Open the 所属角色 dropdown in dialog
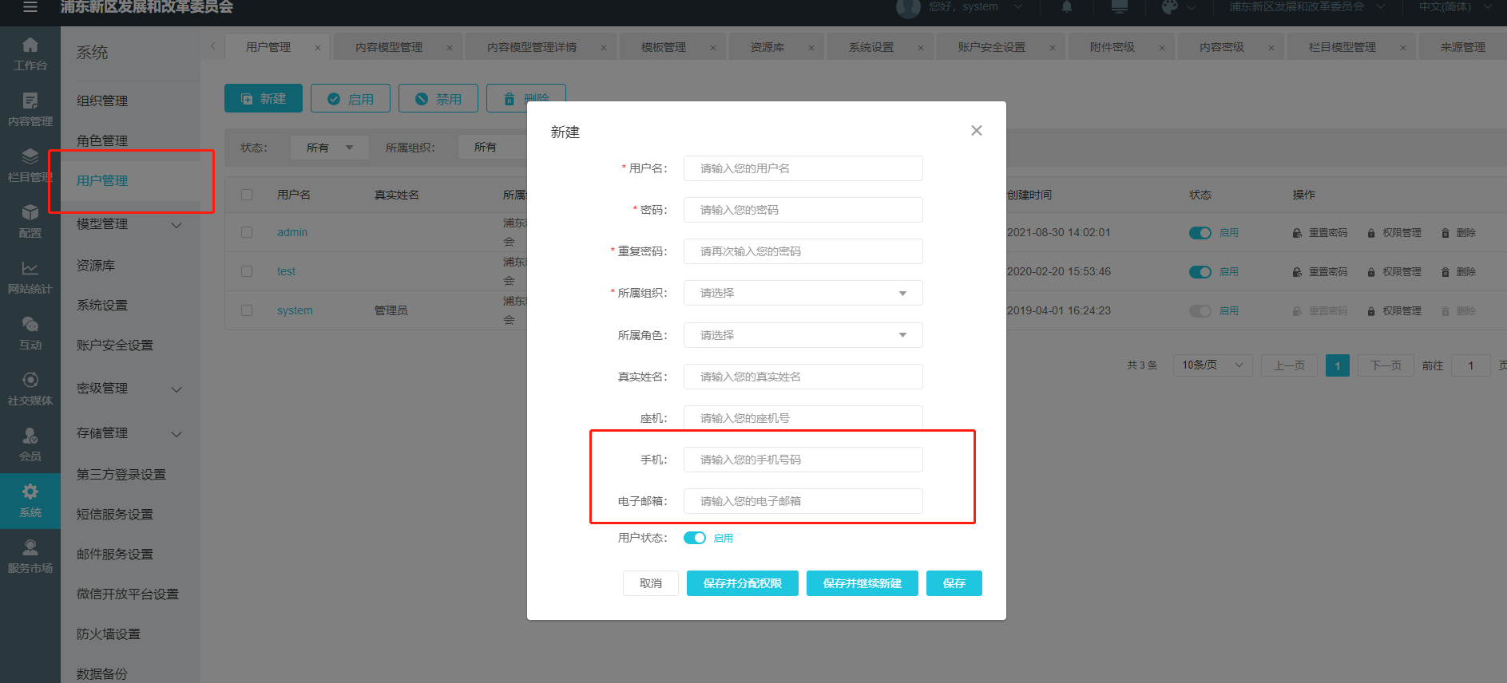Viewport: 1507px width, 683px height. click(803, 335)
